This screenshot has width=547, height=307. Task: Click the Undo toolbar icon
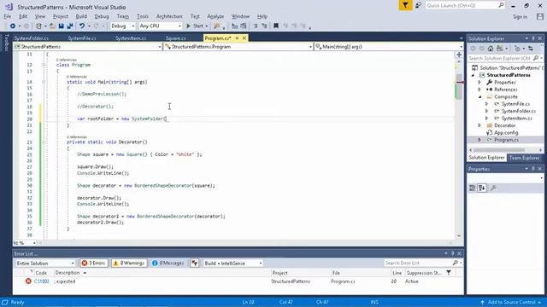click(x=82, y=26)
